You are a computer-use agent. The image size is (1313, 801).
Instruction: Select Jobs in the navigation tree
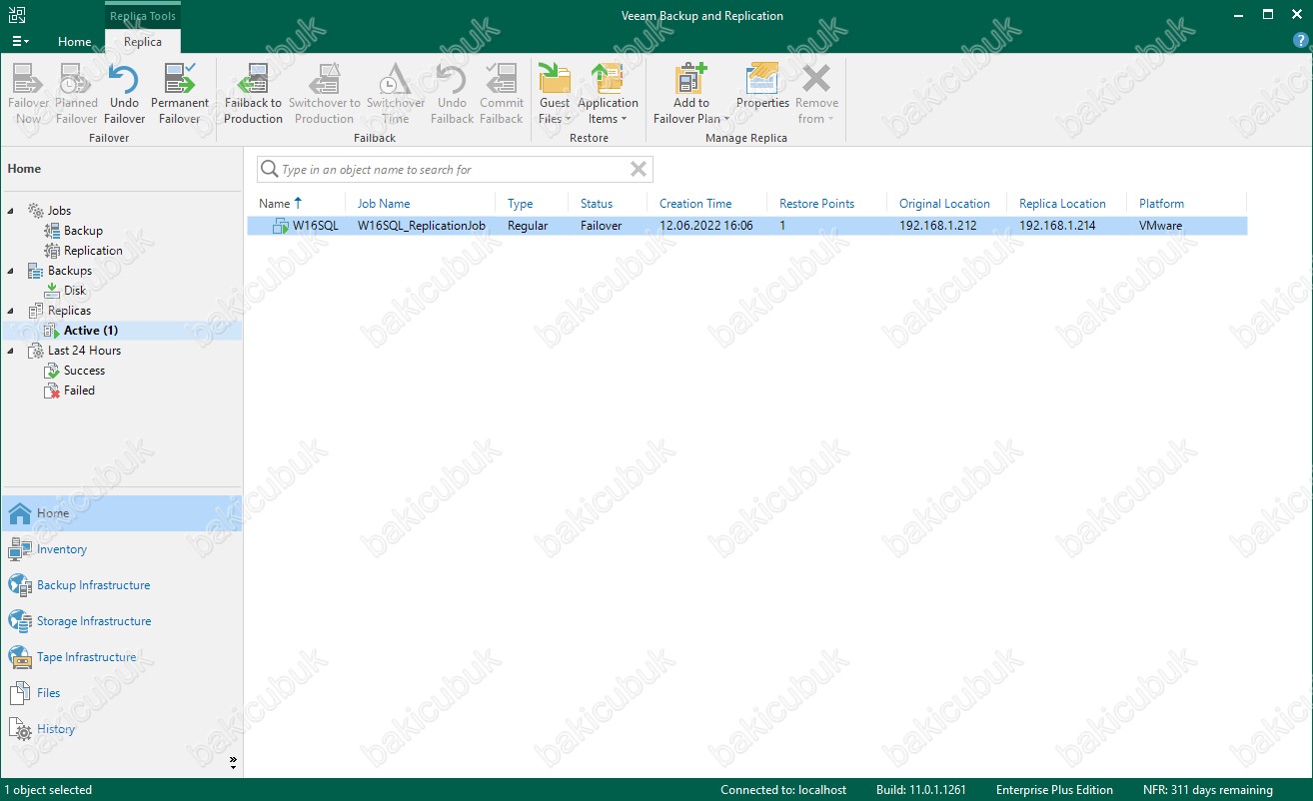(x=59, y=211)
